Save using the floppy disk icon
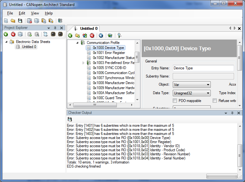The image size is (245, 182). pyautogui.click(x=20, y=21)
